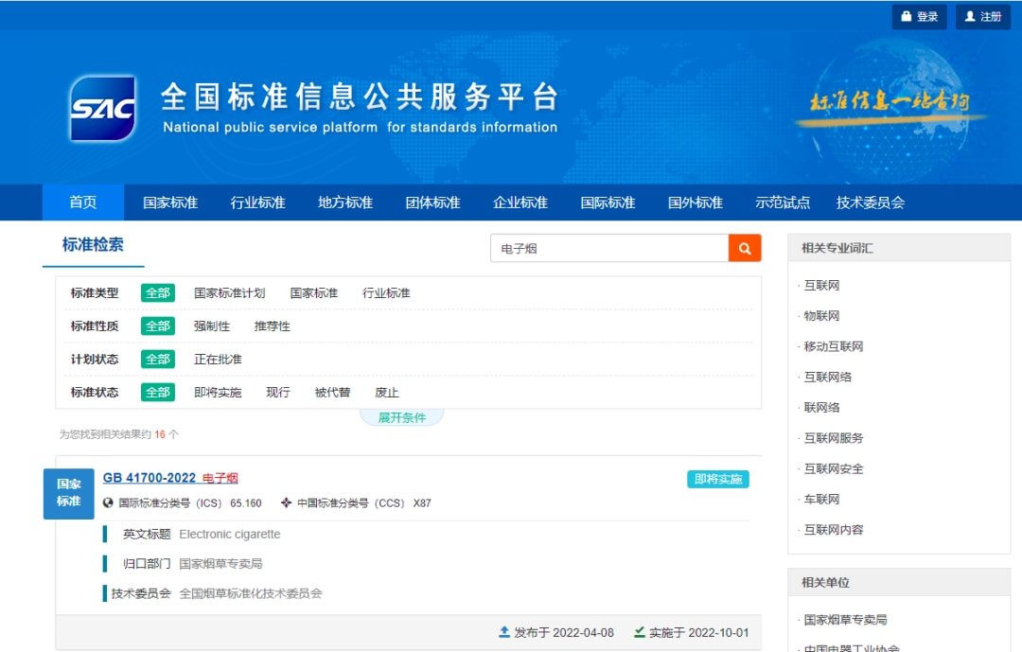Go to the 技术委员会 navigation tab
Viewport: 1022px width, 652px height.
click(870, 203)
